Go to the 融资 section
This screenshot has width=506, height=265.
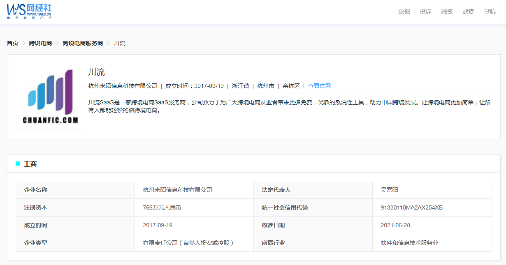pyautogui.click(x=447, y=12)
